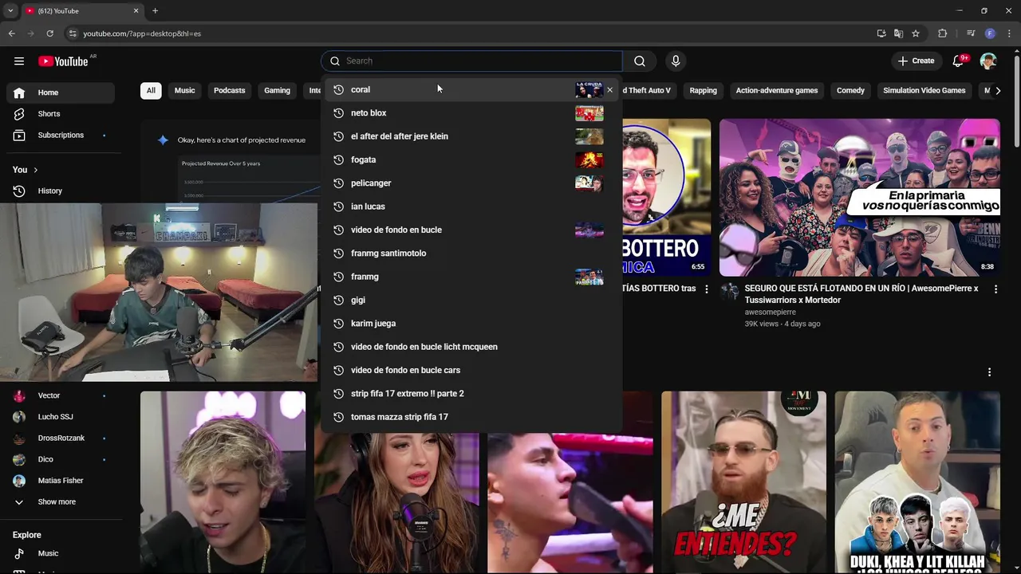Open Matias Fisher channel subscription

[x=61, y=481]
